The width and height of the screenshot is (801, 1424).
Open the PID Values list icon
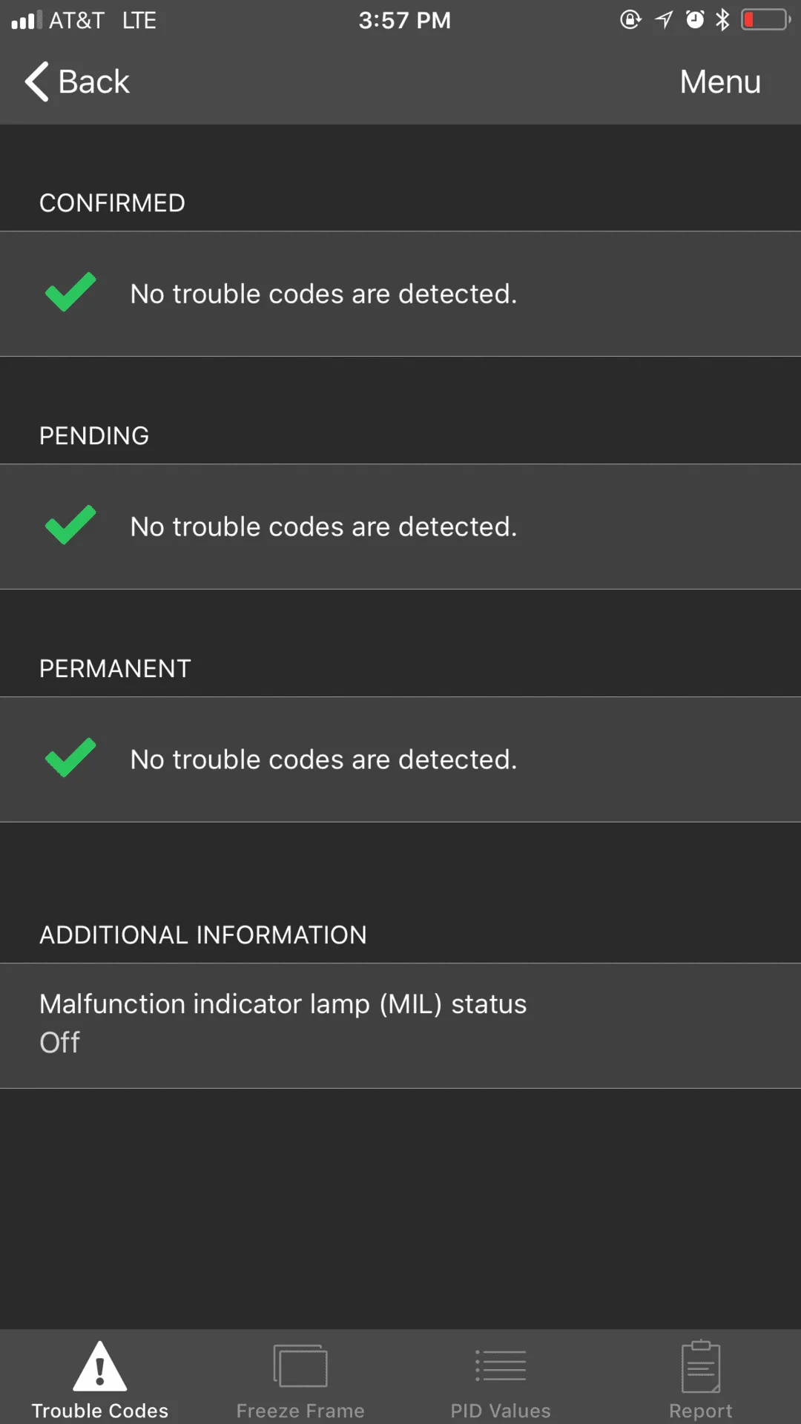501,1366
